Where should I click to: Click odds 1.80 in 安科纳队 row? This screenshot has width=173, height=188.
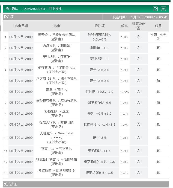pos(124,59)
